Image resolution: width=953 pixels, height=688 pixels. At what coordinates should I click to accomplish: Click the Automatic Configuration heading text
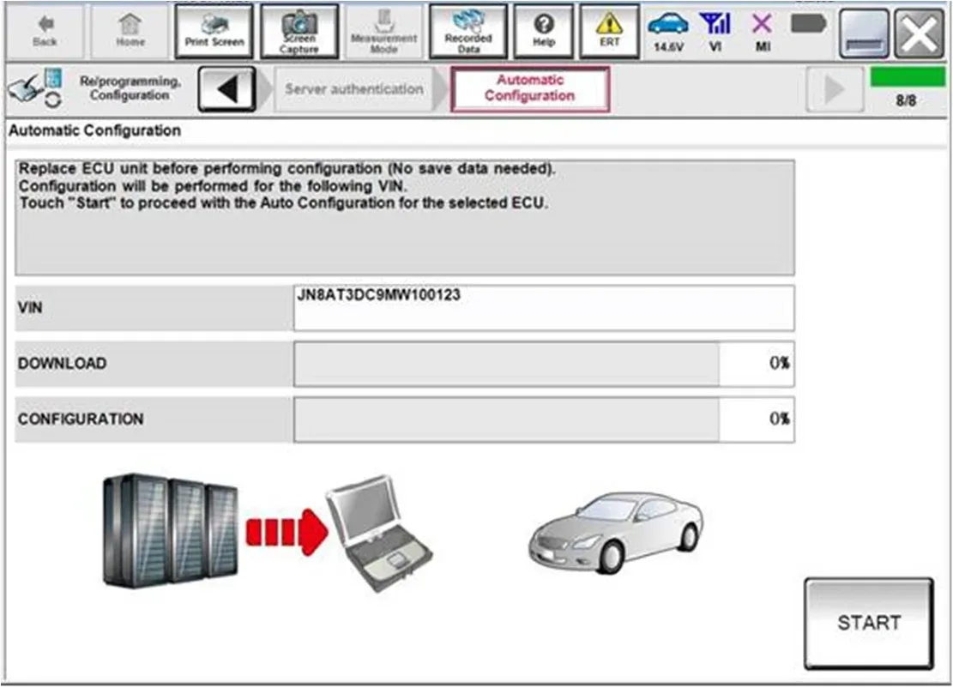pyautogui.click(x=95, y=130)
